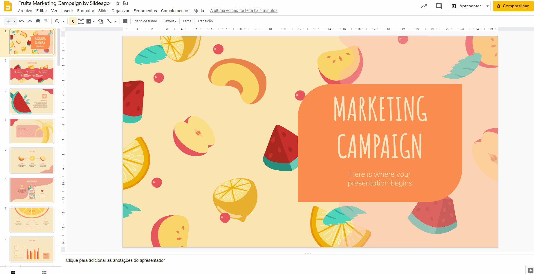This screenshot has width=534, height=274.
Task: Select slide 1 thumbnail
Action: [x=32, y=42]
